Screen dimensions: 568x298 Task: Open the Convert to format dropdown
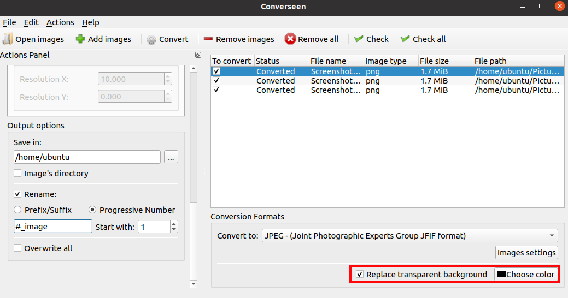(409, 236)
